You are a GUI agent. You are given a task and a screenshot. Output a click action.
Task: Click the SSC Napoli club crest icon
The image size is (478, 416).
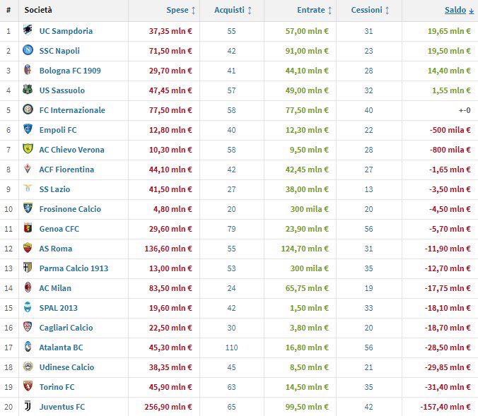[x=28, y=51]
